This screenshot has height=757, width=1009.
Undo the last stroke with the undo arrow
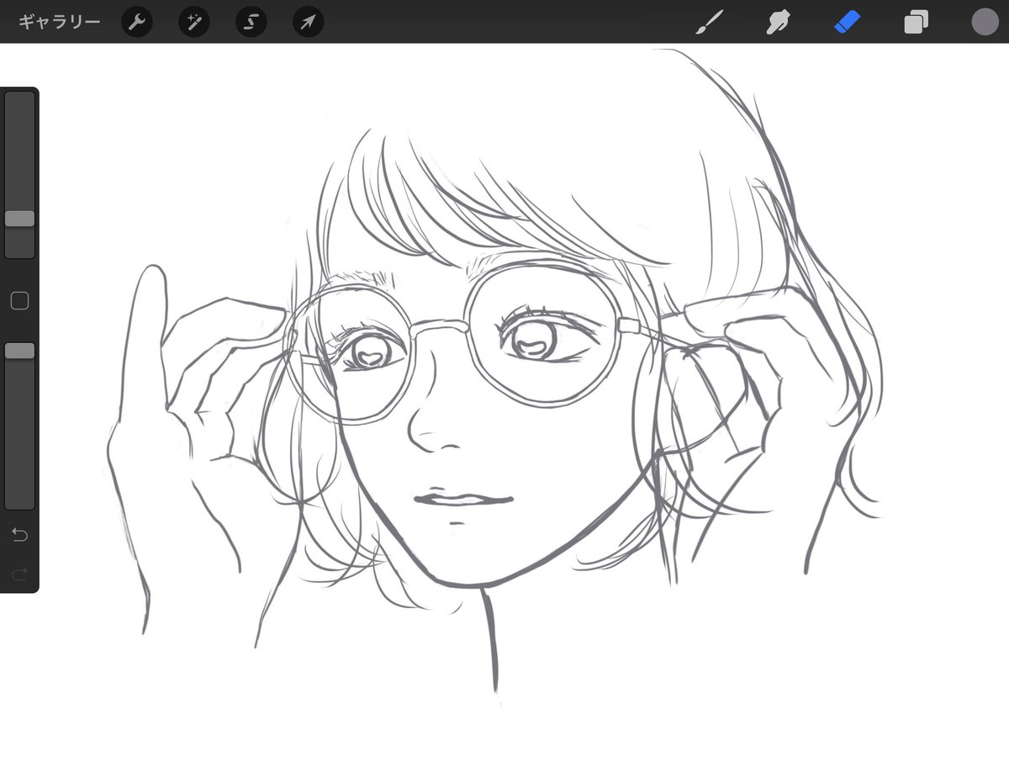tap(19, 535)
